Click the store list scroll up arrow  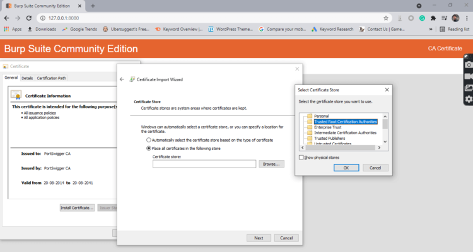385,116
